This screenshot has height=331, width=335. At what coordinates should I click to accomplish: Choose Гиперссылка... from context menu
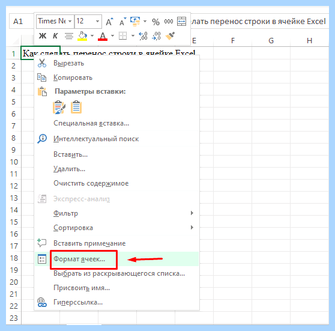tap(116, 302)
